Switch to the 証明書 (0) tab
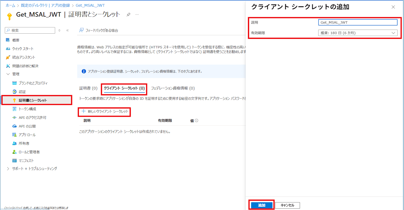This screenshot has width=404, height=210. 88,88
